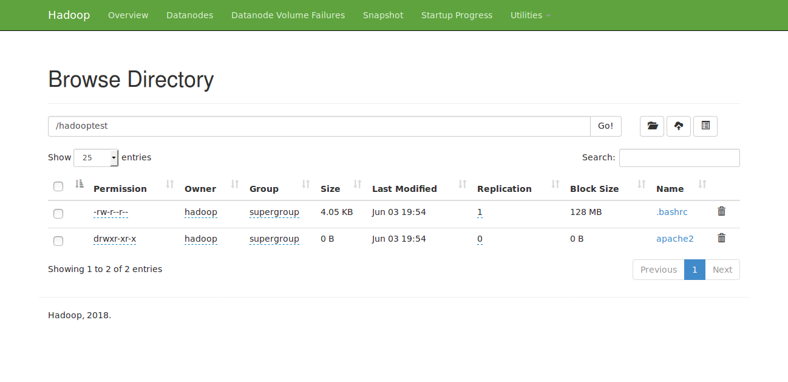The height and width of the screenshot is (382, 788).
Task: Edit supergroup in the .bashrc row
Action: (x=274, y=212)
